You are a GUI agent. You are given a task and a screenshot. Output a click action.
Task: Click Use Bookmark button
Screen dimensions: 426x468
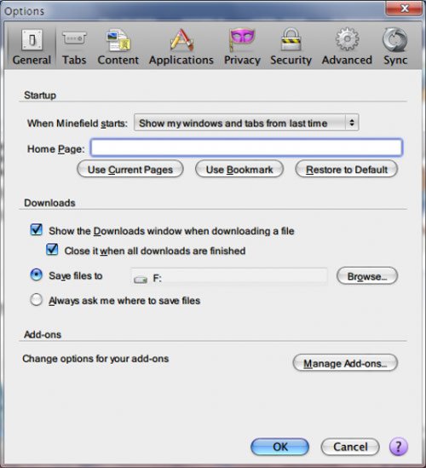[x=239, y=170]
